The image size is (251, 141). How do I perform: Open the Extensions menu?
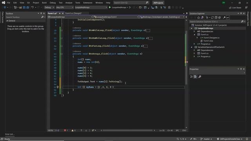(x=88, y=3)
